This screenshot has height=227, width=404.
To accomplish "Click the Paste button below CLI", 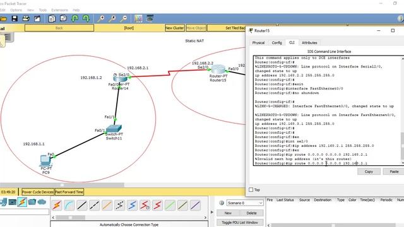I will [394, 172].
